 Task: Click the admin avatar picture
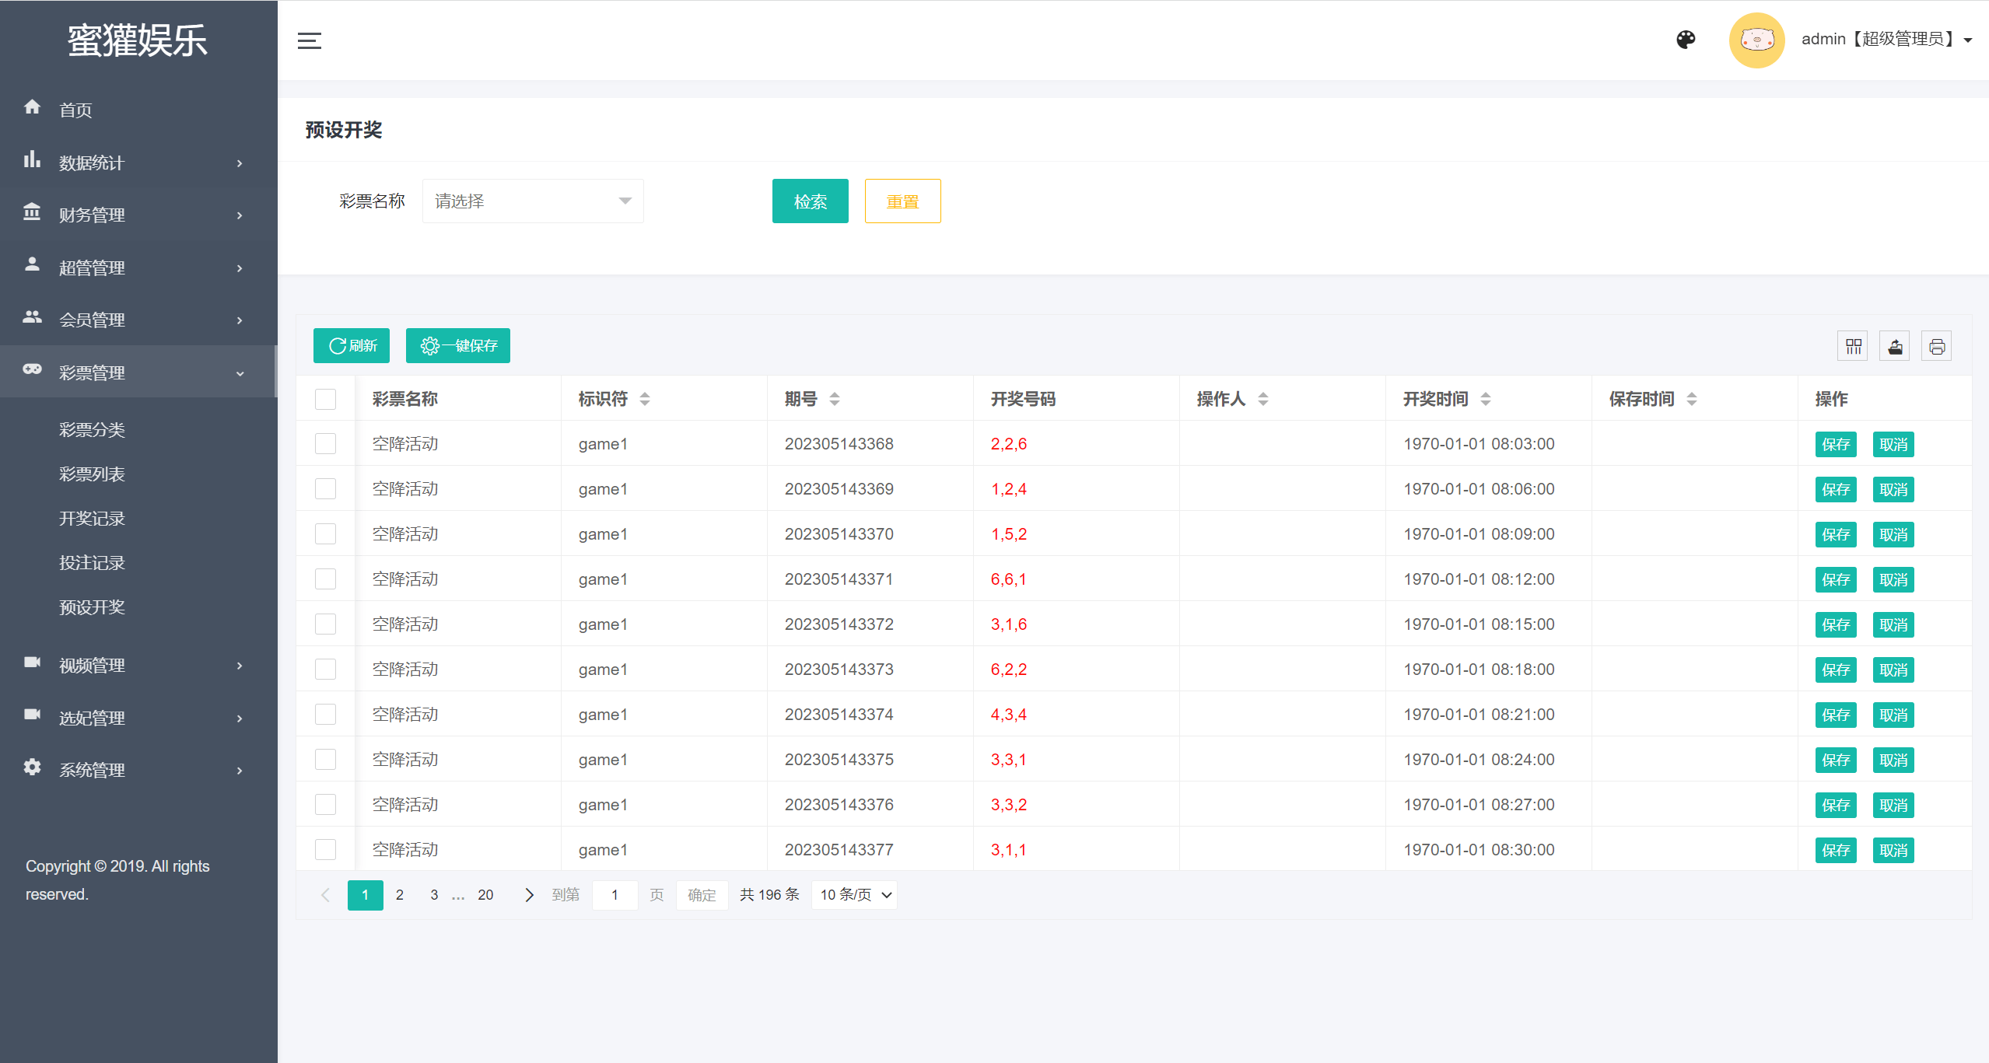[1756, 40]
